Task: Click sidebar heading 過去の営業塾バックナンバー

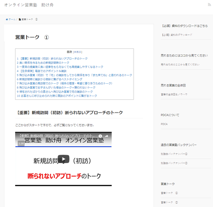Action: tap(179, 145)
